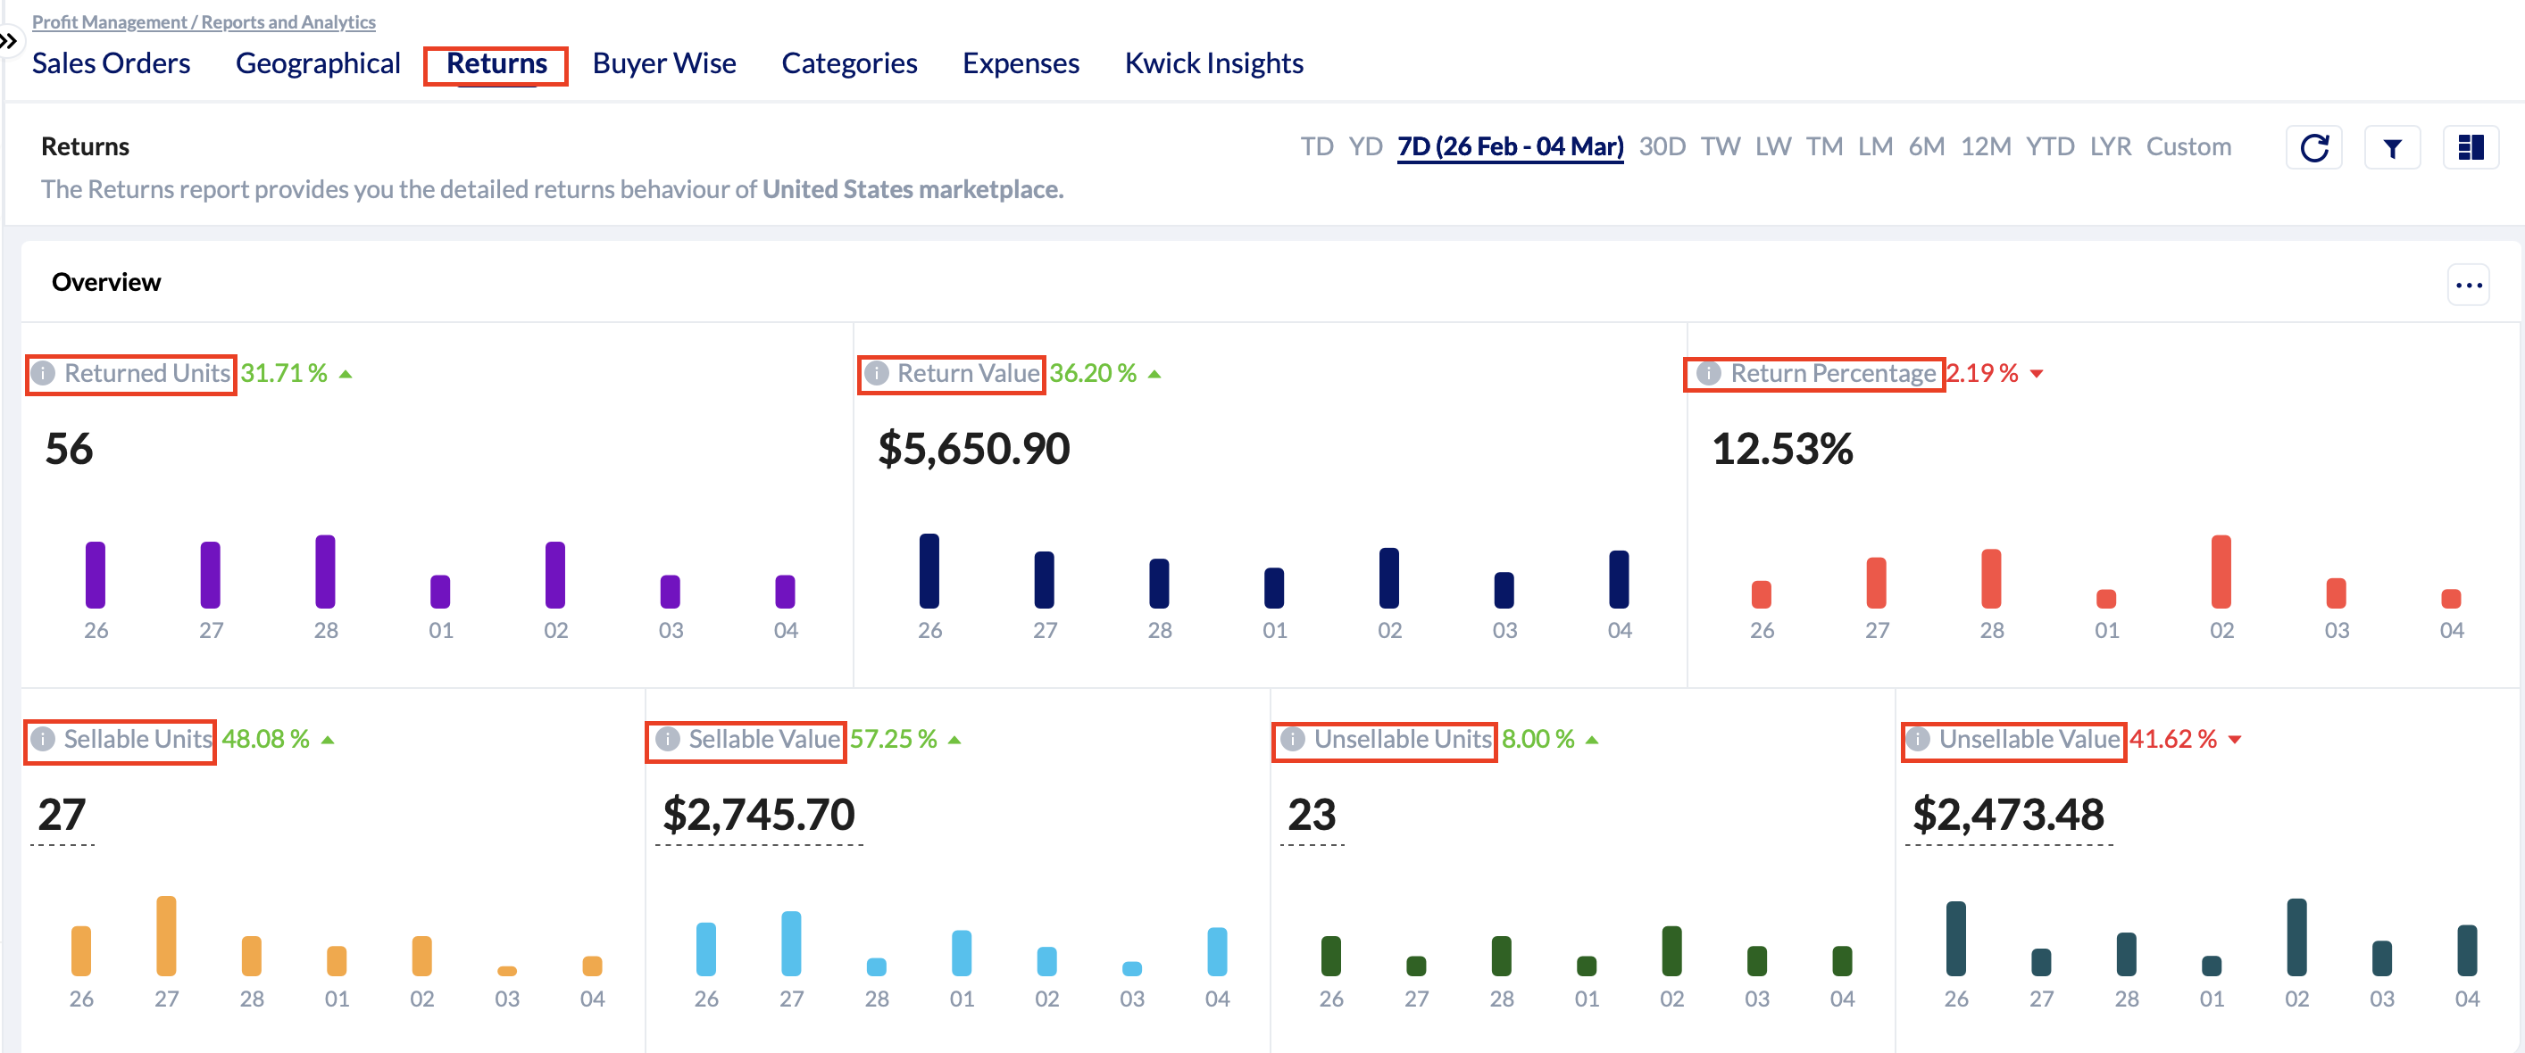Click Profit Management breadcrumb link
This screenshot has width=2525, height=1053.
click(x=109, y=21)
